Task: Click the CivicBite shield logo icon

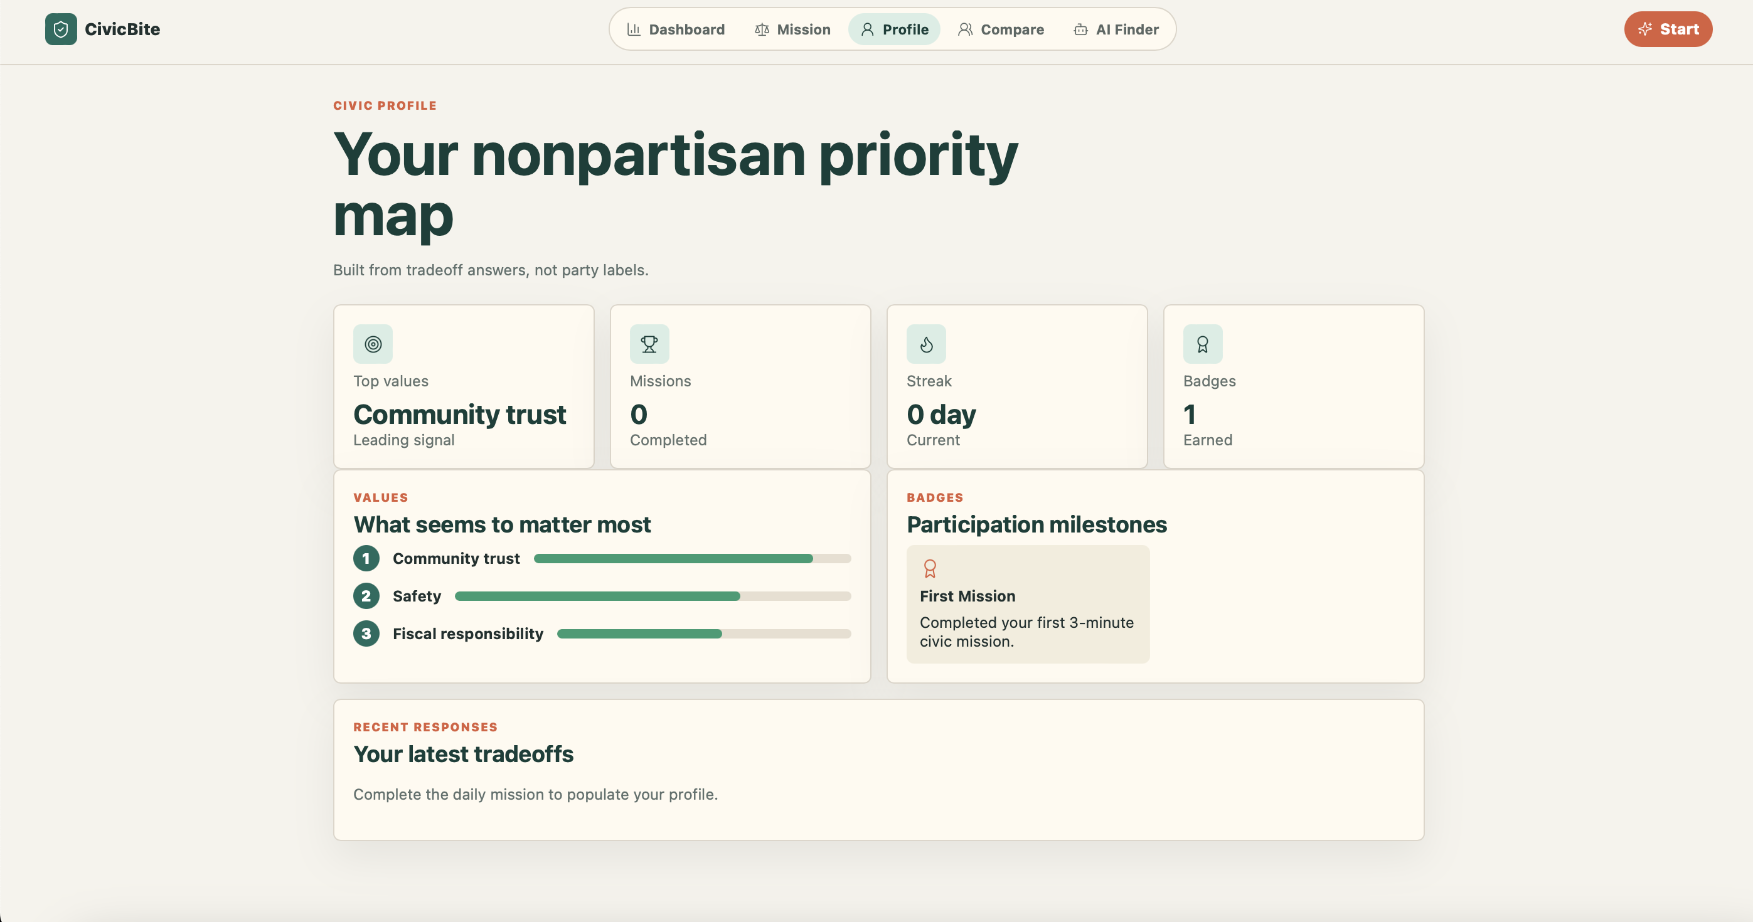Action: tap(61, 29)
